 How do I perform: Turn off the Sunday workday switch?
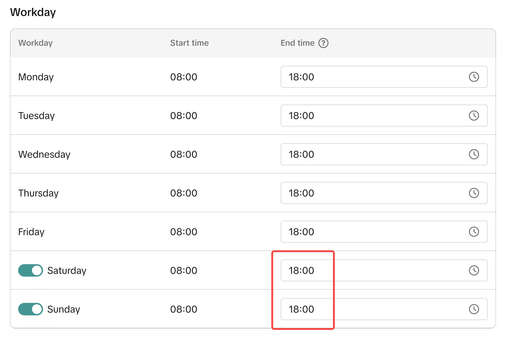(31, 309)
